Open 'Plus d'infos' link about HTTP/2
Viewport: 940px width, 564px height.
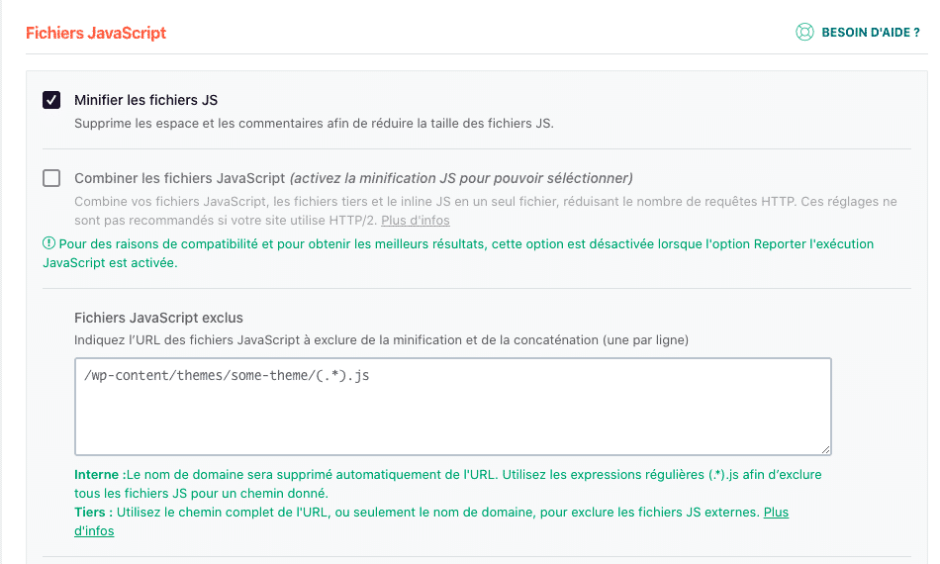pos(416,220)
